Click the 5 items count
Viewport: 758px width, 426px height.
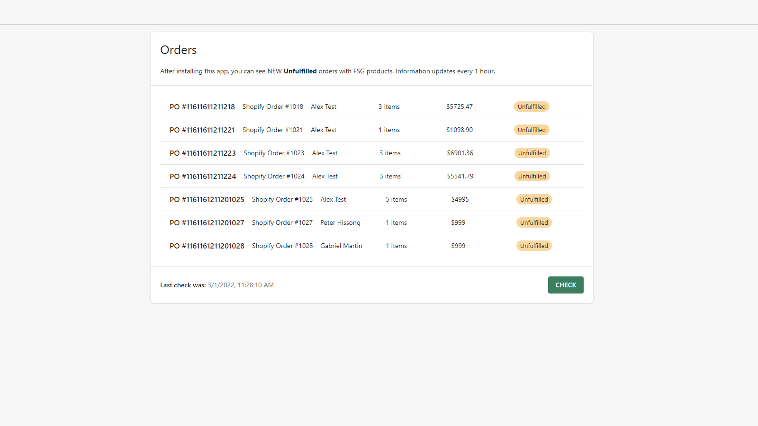click(396, 200)
